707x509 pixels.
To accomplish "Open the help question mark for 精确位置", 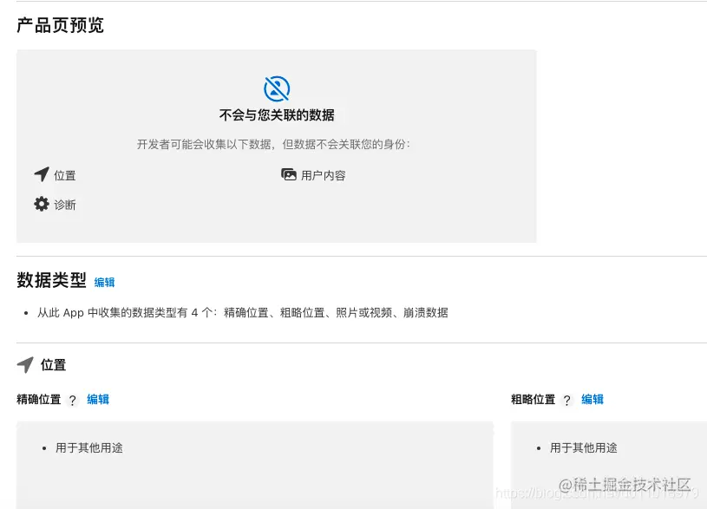I will coord(72,400).
